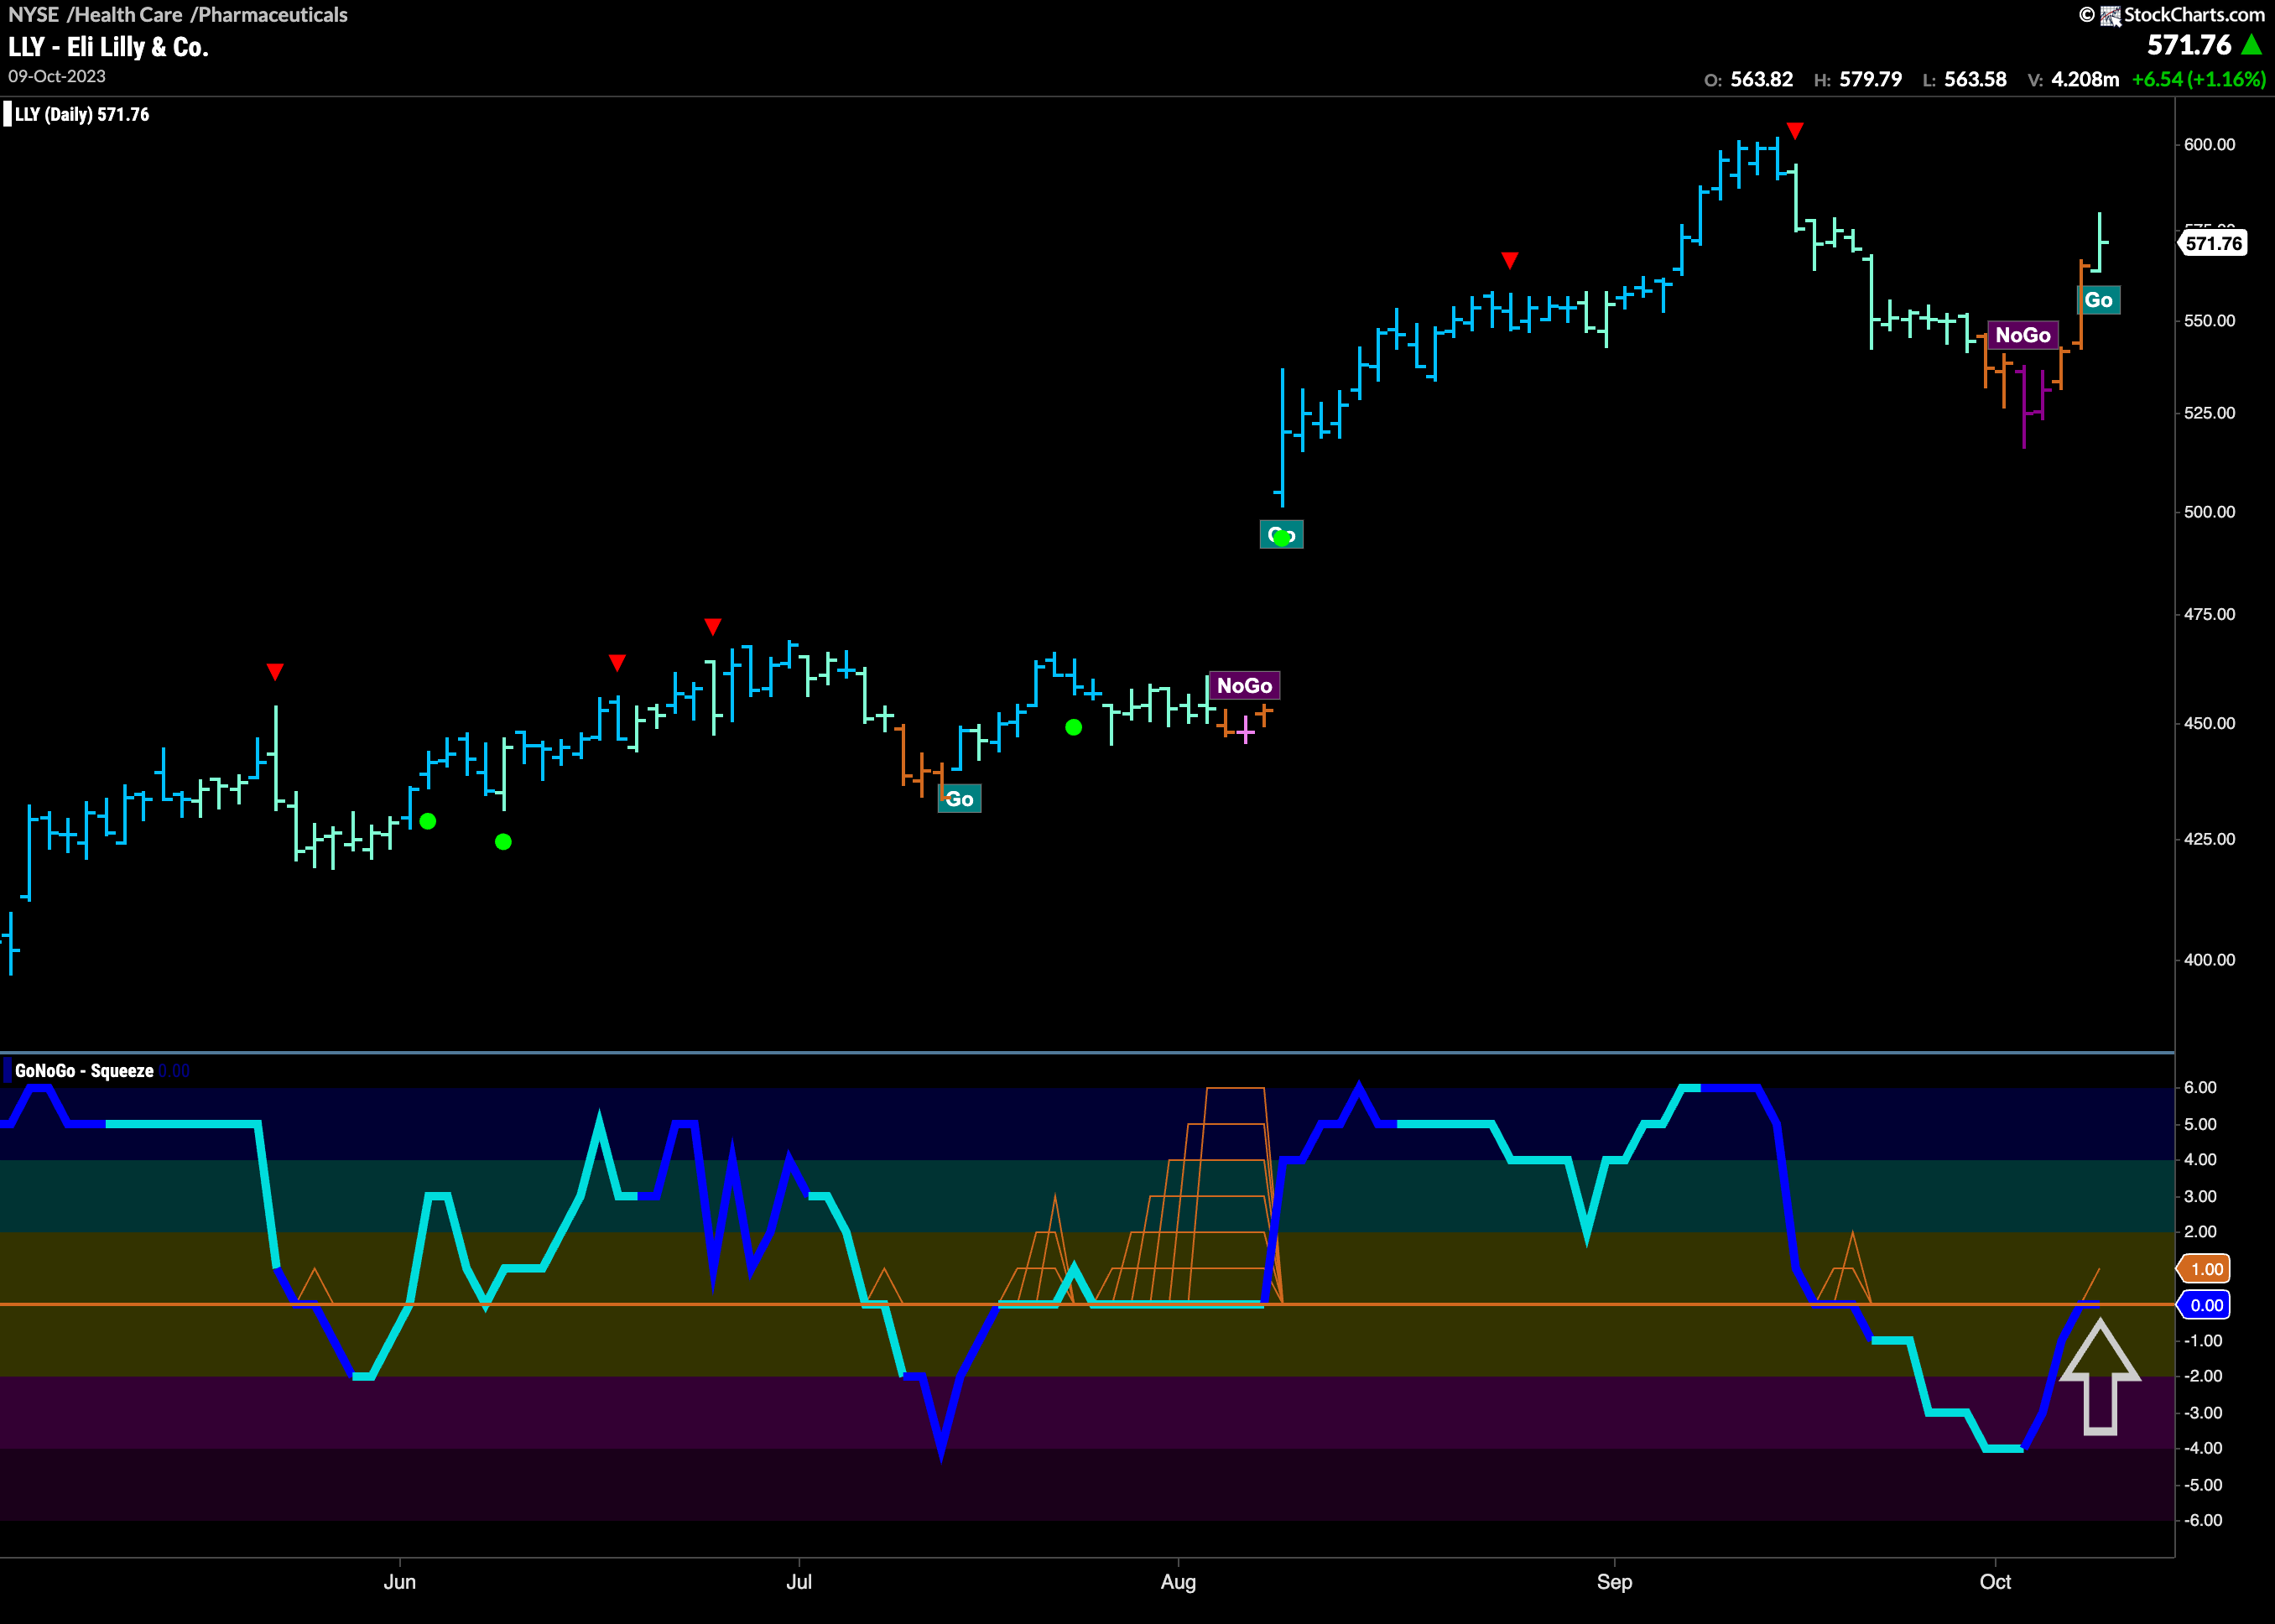Click the green up-arrow beside price 571.76

pyautogui.click(x=2251, y=45)
